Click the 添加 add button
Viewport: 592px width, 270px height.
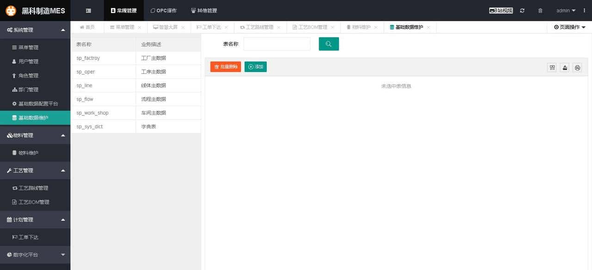(255, 66)
